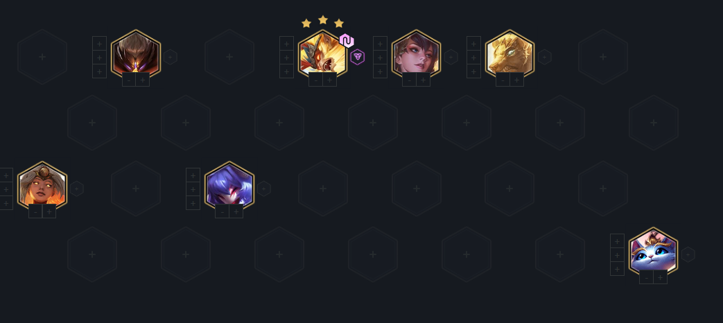The width and height of the screenshot is (723, 323).
Task: Add item to Yuumi's middle item slot
Action: point(617,255)
